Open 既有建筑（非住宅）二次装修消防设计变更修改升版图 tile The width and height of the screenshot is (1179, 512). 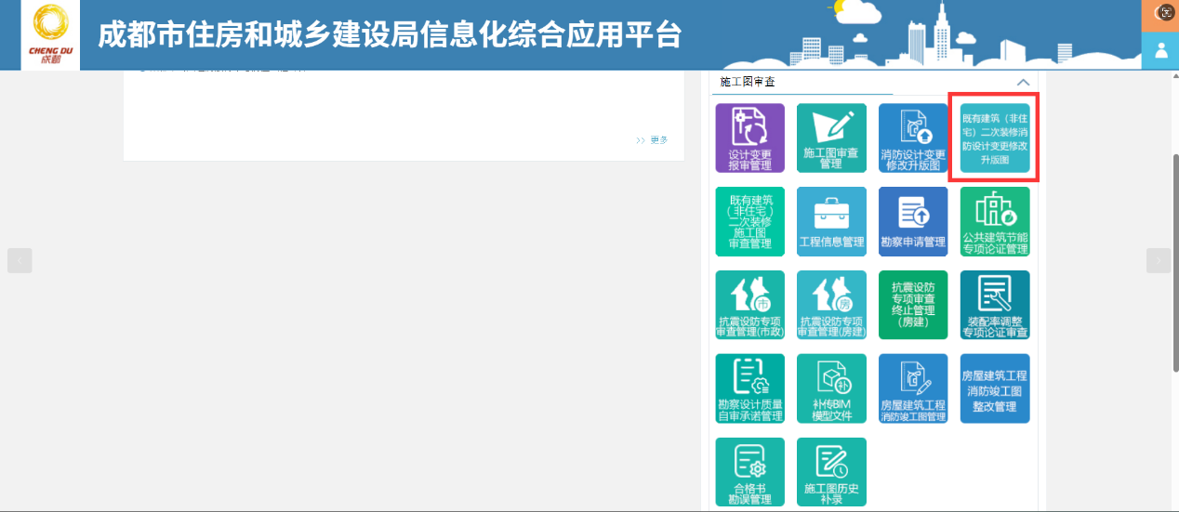pos(995,138)
